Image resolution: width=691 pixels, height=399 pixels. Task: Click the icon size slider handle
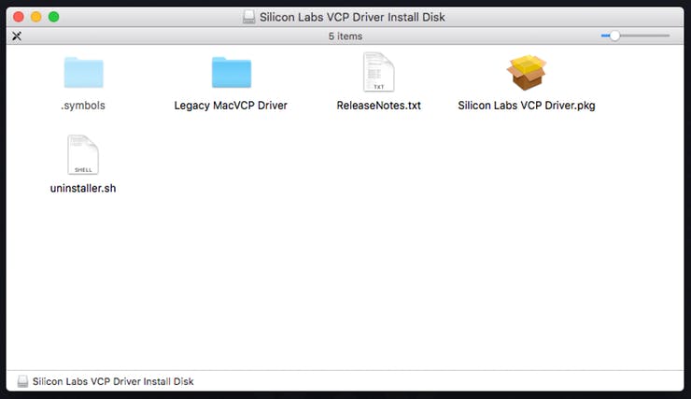pyautogui.click(x=614, y=36)
